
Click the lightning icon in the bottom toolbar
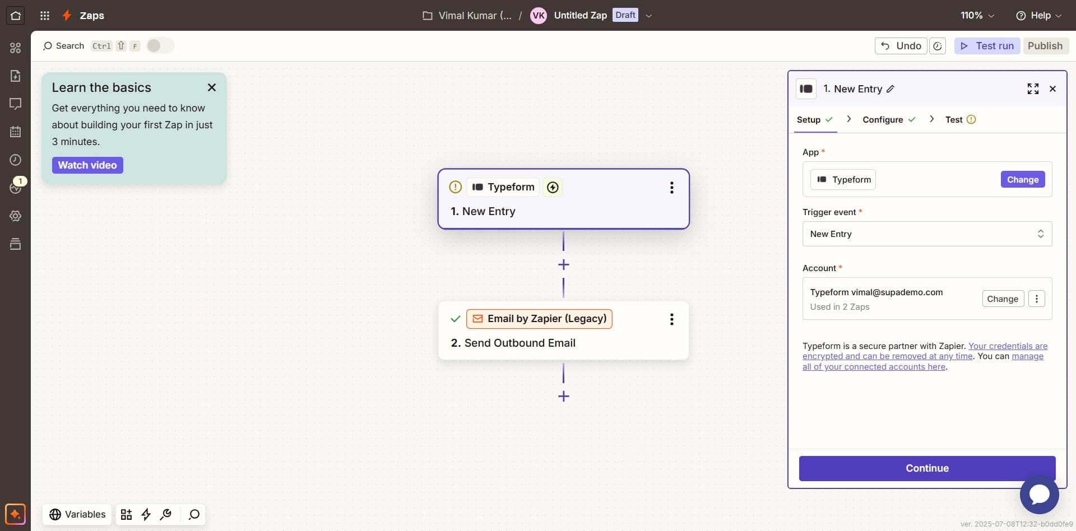146,514
